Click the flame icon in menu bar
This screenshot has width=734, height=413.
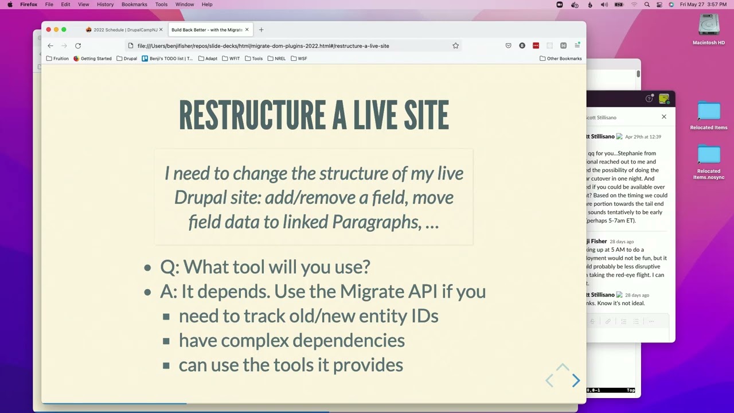590,5
